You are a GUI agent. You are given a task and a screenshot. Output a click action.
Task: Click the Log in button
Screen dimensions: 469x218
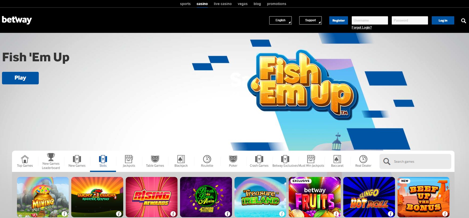click(443, 20)
